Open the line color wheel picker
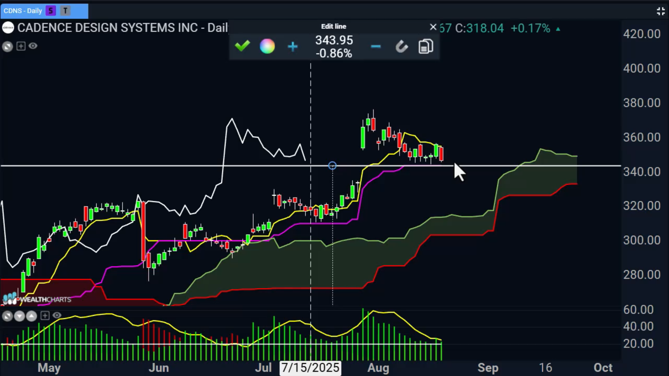 click(267, 46)
